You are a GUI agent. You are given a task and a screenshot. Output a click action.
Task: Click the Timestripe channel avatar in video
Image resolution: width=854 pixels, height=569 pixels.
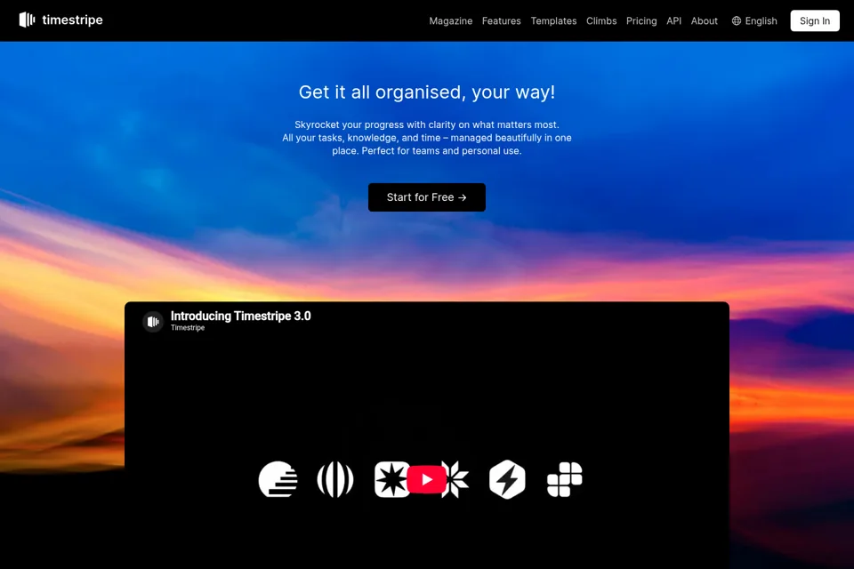coord(153,322)
